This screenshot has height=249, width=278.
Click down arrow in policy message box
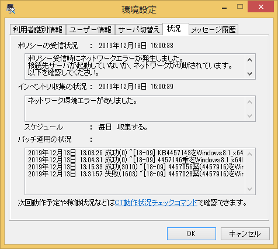click(x=250, y=74)
